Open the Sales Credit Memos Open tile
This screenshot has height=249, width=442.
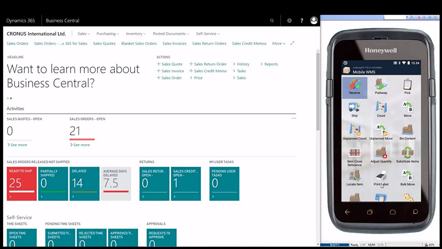coord(186,184)
